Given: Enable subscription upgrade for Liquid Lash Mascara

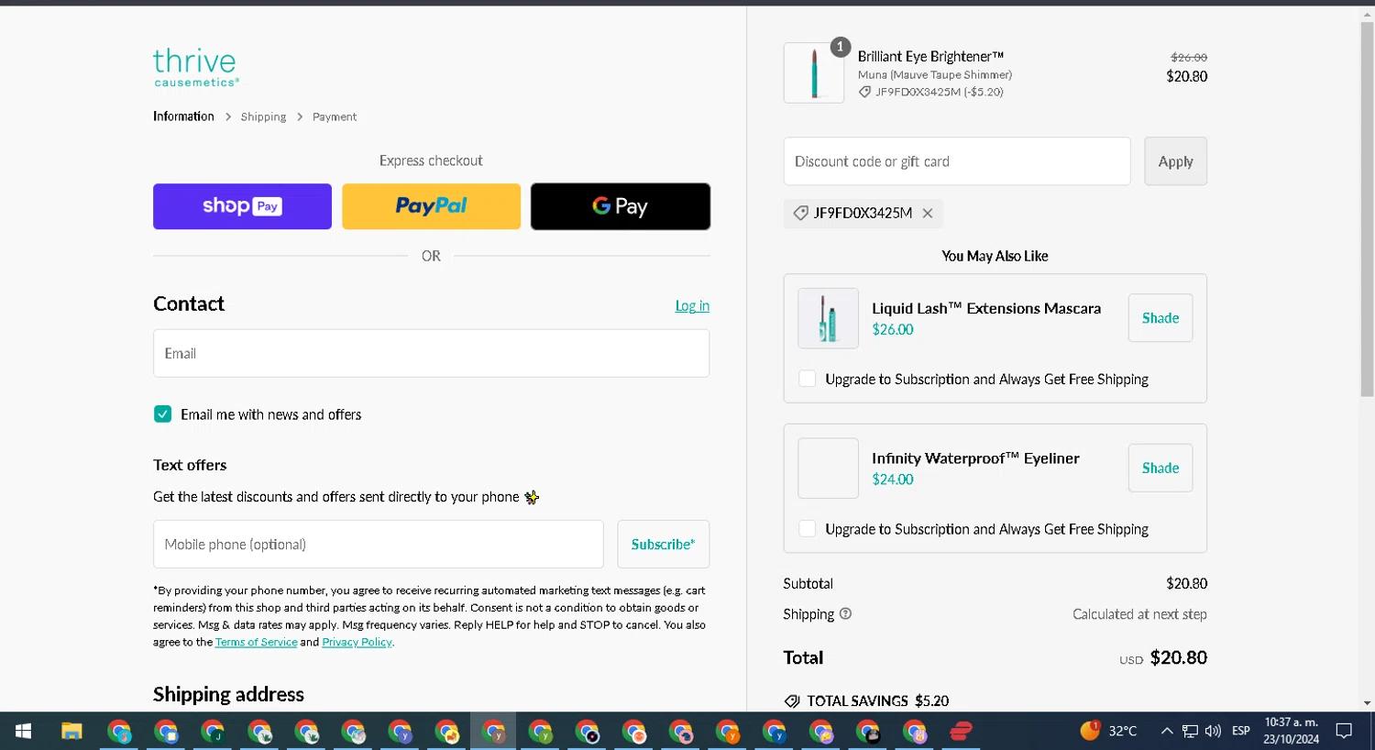Looking at the screenshot, I should tap(808, 380).
